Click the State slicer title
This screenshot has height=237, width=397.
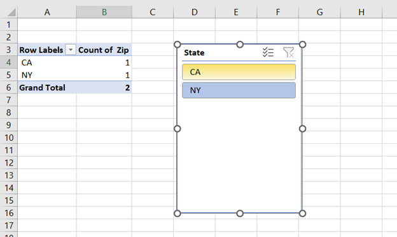[194, 53]
